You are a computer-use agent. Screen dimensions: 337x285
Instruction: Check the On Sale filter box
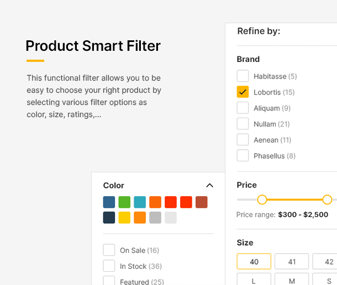coord(109,250)
